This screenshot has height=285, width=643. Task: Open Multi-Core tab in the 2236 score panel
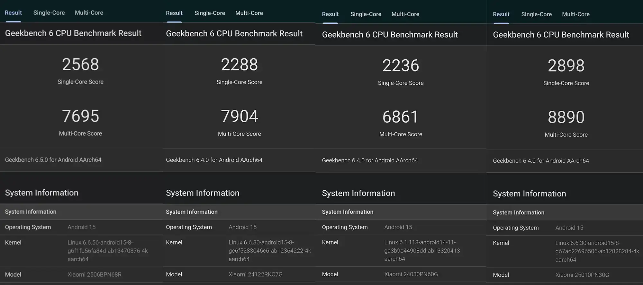(405, 14)
